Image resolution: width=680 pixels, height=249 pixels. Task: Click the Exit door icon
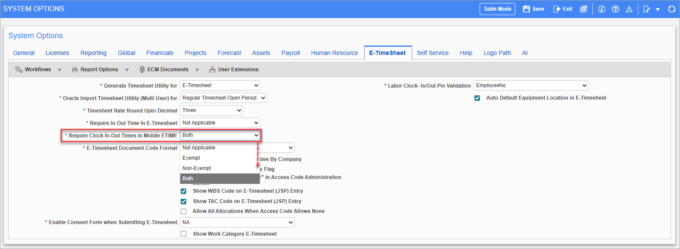[x=557, y=9]
